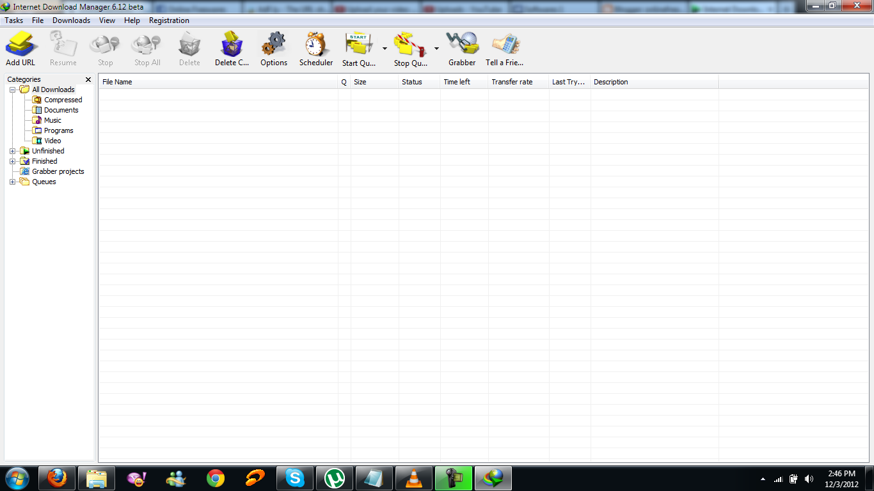Close the Categories panel
Viewport: 874px width, 491px height.
pos(88,79)
